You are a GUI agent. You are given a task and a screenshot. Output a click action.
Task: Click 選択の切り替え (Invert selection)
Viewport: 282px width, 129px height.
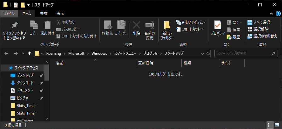[x=262, y=36]
